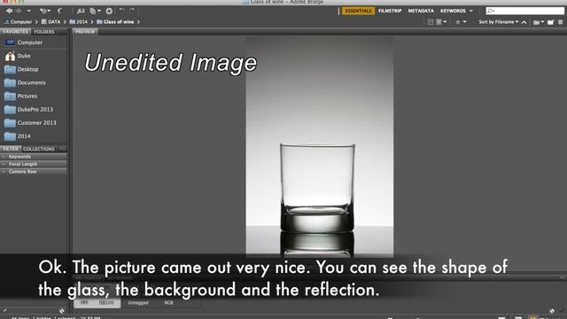567x319 pixels.
Task: Open in Camera Raw icon
Action: pos(109,12)
